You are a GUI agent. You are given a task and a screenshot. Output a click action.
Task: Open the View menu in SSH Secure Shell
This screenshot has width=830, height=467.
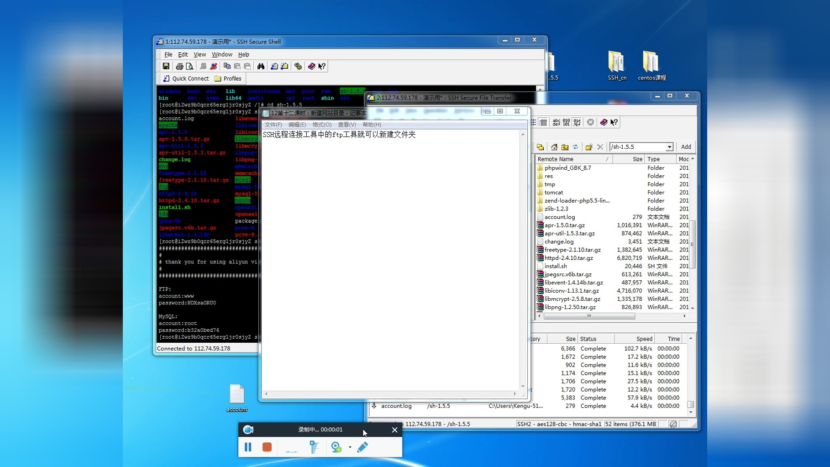[200, 54]
